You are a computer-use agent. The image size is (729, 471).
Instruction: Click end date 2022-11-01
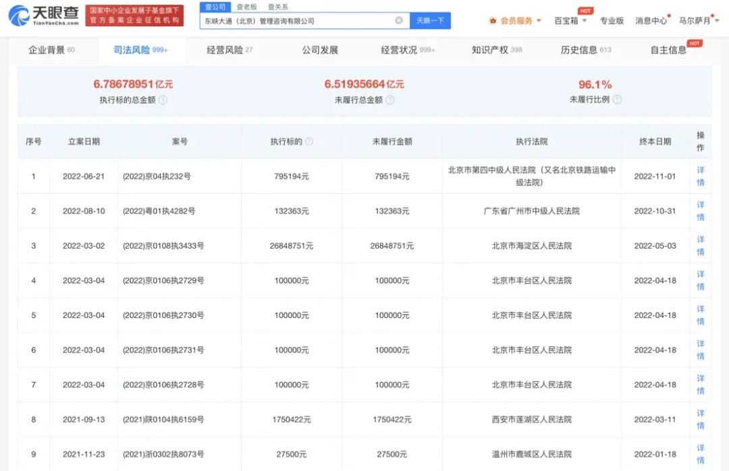pos(655,177)
